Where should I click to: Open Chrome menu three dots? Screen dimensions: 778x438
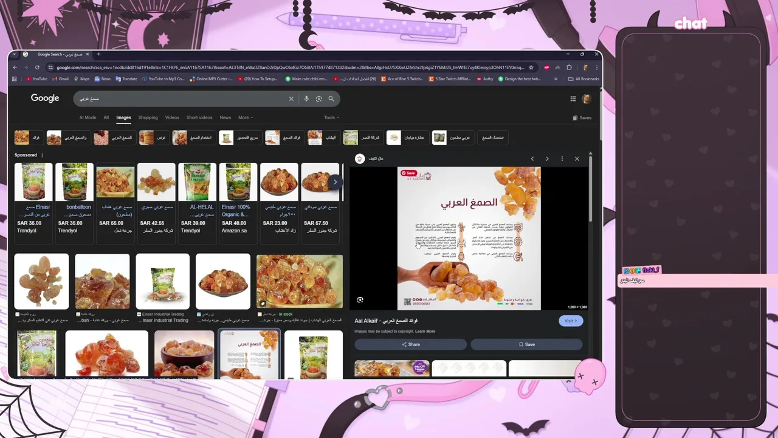pyautogui.click(x=597, y=68)
